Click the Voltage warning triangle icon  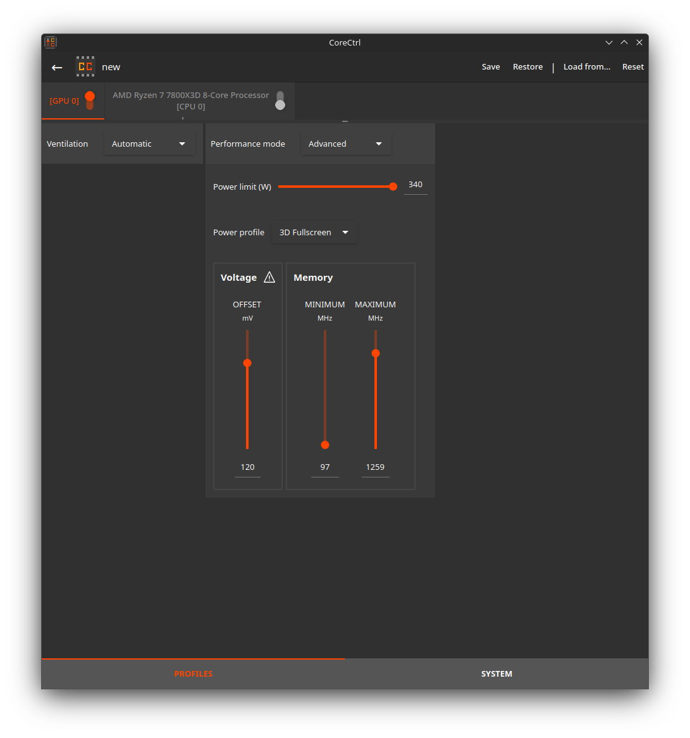(269, 277)
